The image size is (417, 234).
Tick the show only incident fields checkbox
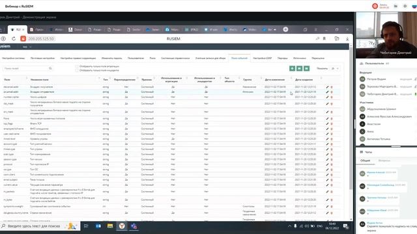pos(77,70)
